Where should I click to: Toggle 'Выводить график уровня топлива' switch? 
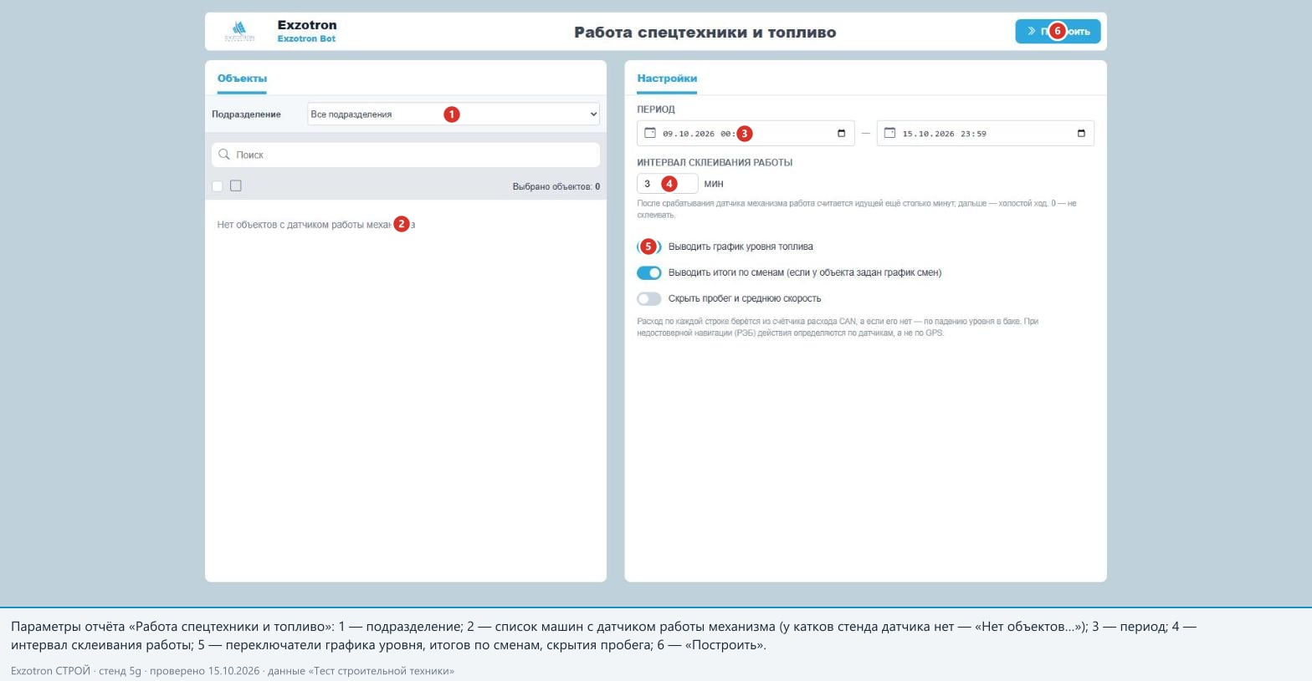pos(649,246)
